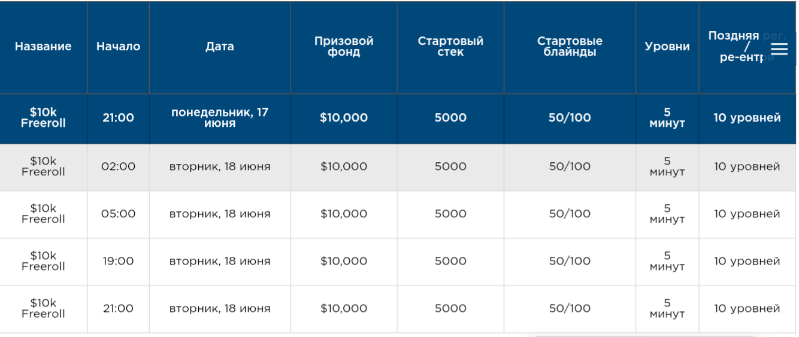Select "10 уровней" in the Monday row

[747, 118]
